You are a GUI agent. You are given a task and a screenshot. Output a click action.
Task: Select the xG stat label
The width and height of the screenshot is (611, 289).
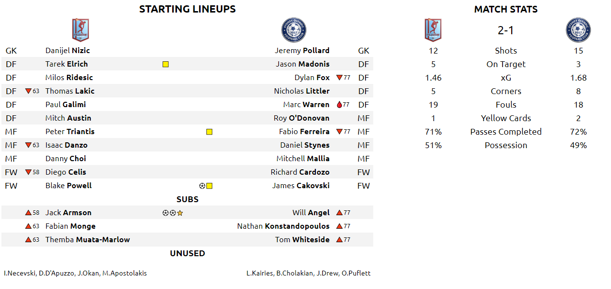(506, 78)
